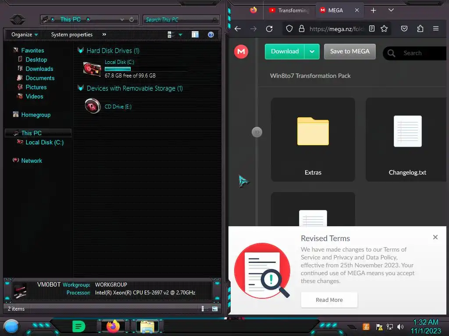Click the green Download button
This screenshot has width=449, height=336.
(x=285, y=52)
